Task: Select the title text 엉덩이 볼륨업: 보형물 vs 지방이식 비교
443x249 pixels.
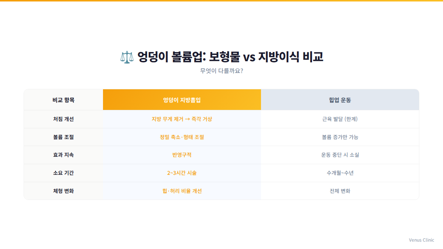Action: (x=230, y=57)
